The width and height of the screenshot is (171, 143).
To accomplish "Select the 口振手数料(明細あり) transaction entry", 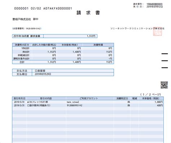I will (39, 105).
